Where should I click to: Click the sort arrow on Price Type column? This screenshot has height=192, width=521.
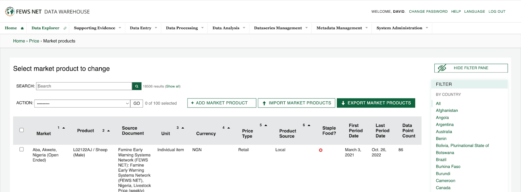tap(266, 125)
